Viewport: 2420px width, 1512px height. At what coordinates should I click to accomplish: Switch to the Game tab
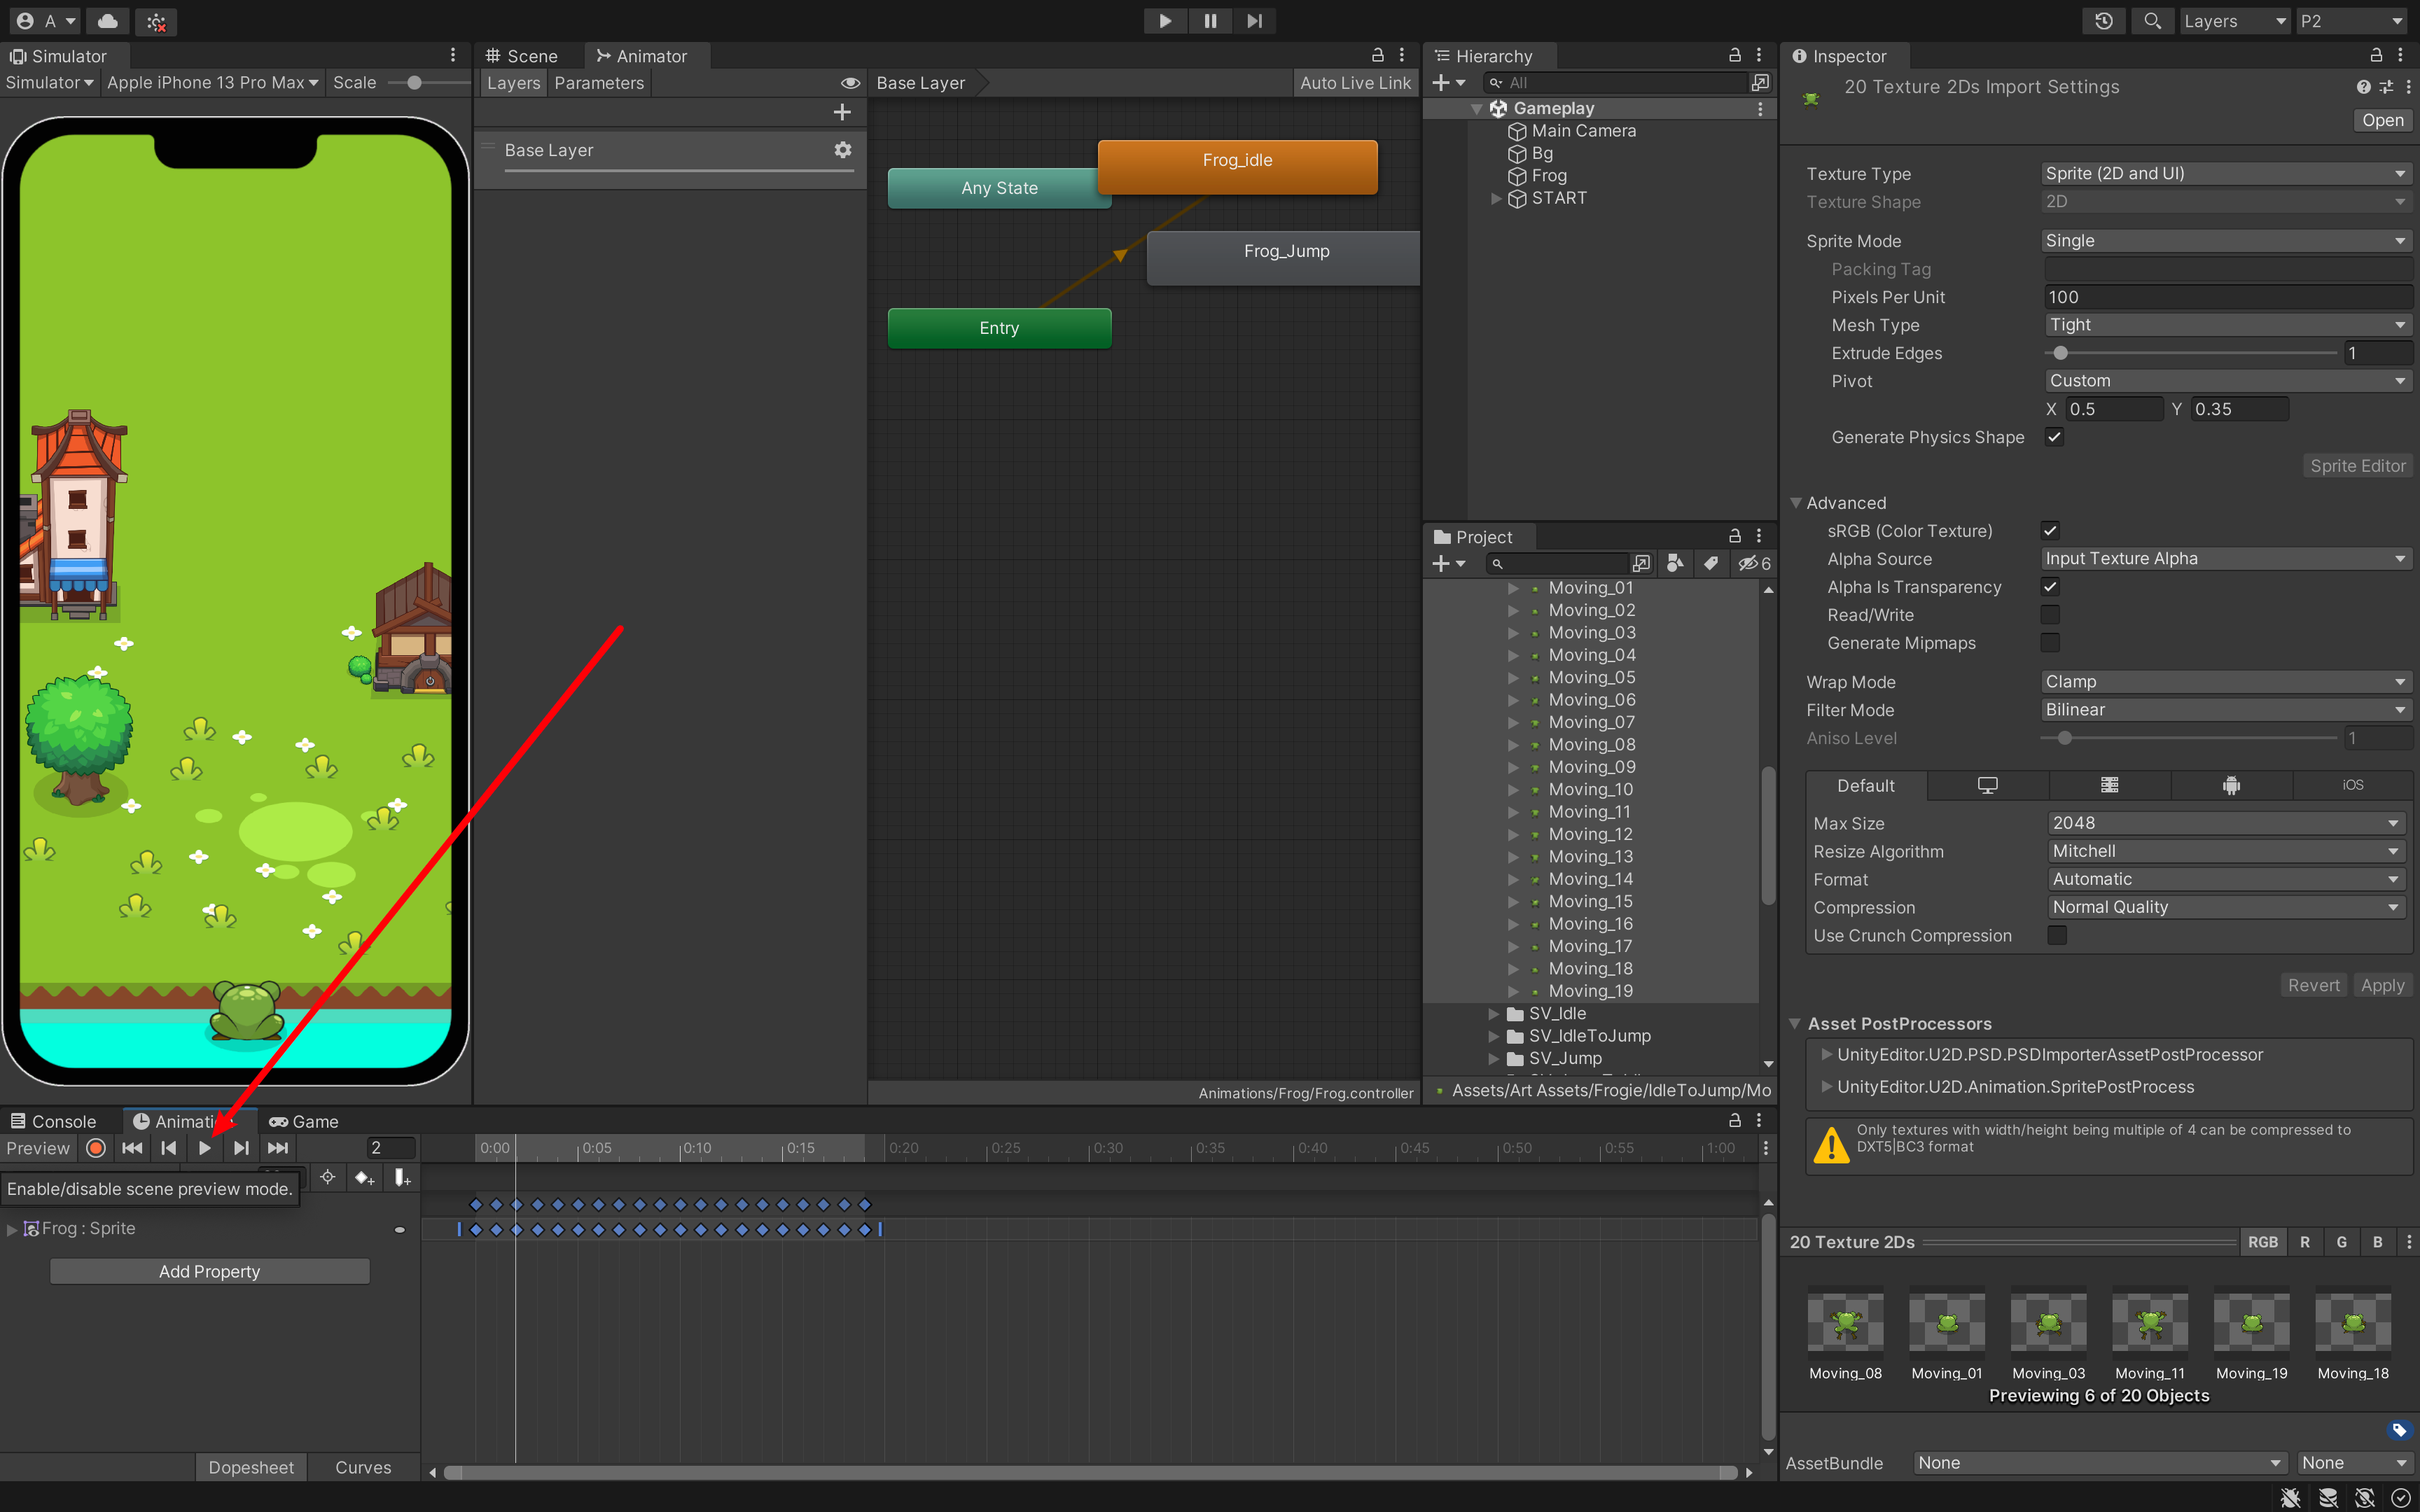[x=304, y=1122]
